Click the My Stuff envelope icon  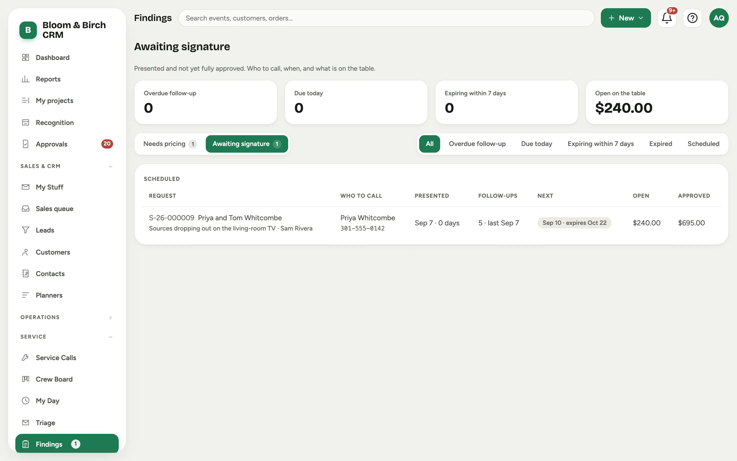click(x=26, y=187)
